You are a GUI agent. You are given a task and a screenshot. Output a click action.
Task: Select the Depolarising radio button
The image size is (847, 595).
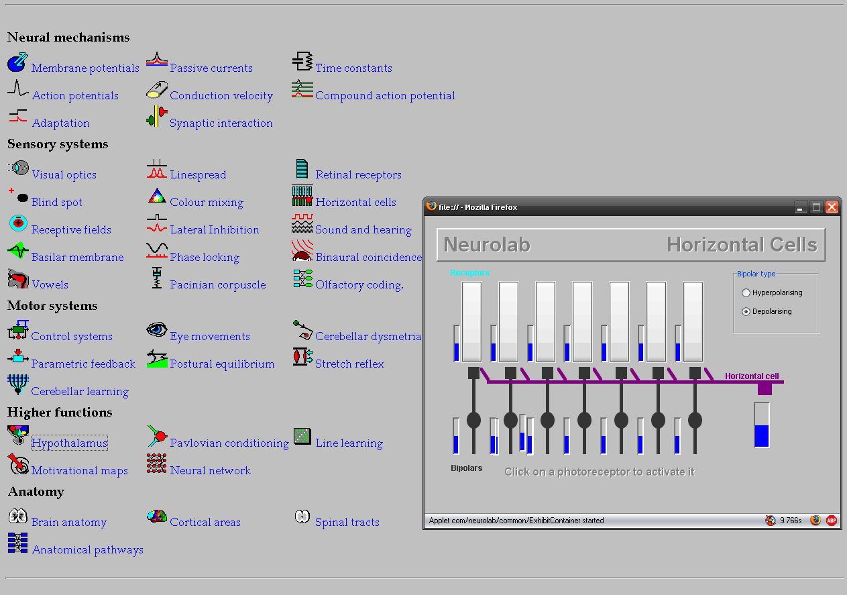[746, 312]
